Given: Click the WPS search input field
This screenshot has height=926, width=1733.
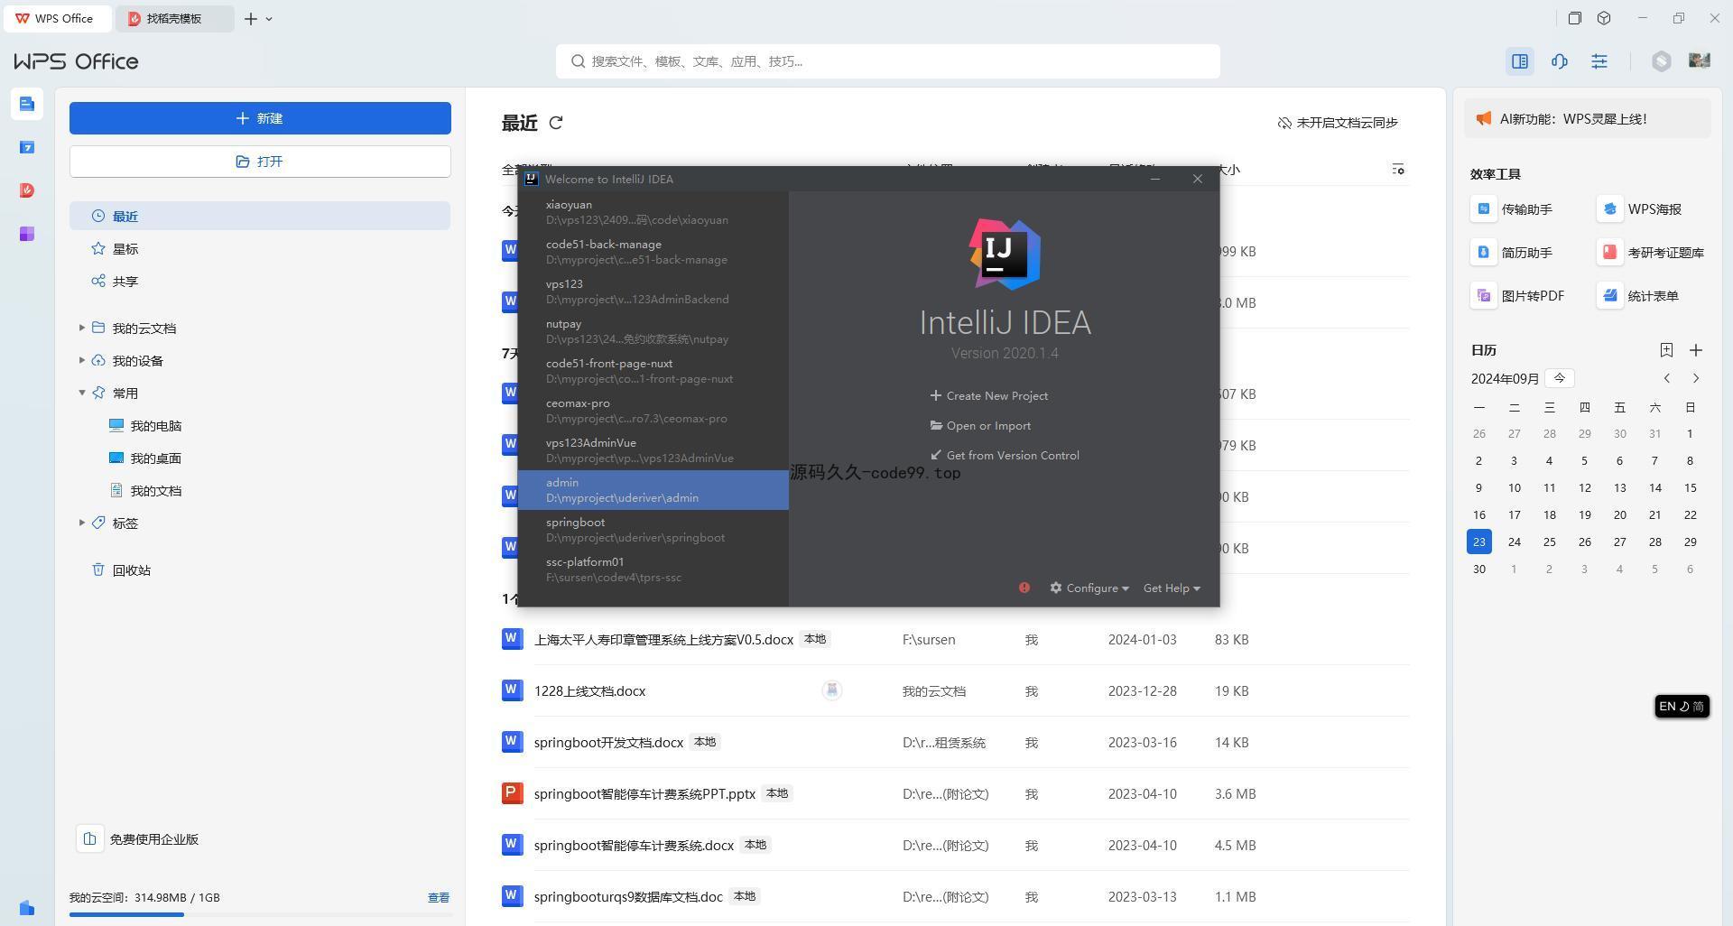Looking at the screenshot, I should [888, 61].
